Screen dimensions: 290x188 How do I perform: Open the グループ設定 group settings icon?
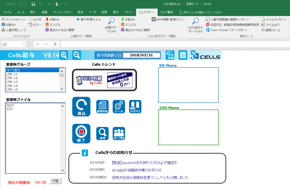(119, 134)
